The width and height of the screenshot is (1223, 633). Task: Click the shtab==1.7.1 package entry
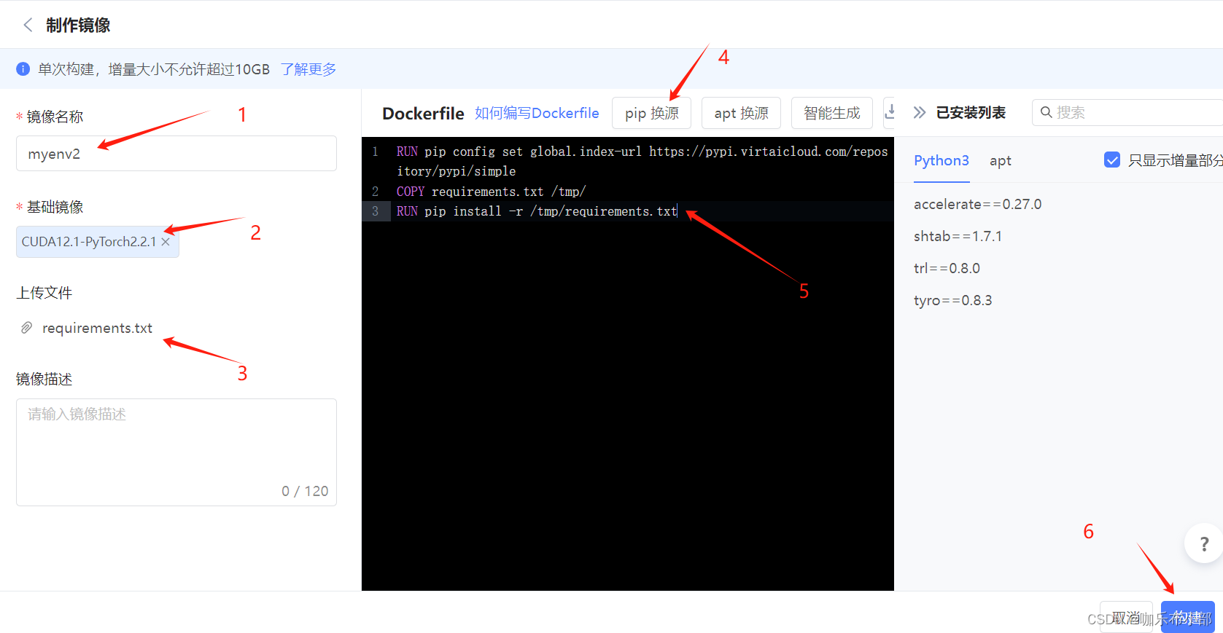958,236
